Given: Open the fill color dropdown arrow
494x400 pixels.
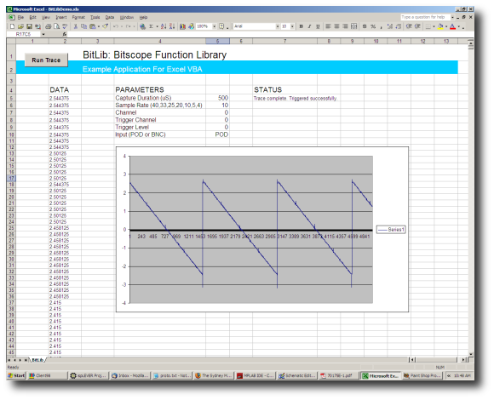Looking at the screenshot, I should pyautogui.click(x=446, y=26).
